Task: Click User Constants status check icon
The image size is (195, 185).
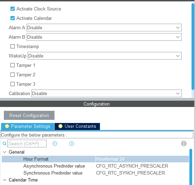Action: [x=60, y=126]
